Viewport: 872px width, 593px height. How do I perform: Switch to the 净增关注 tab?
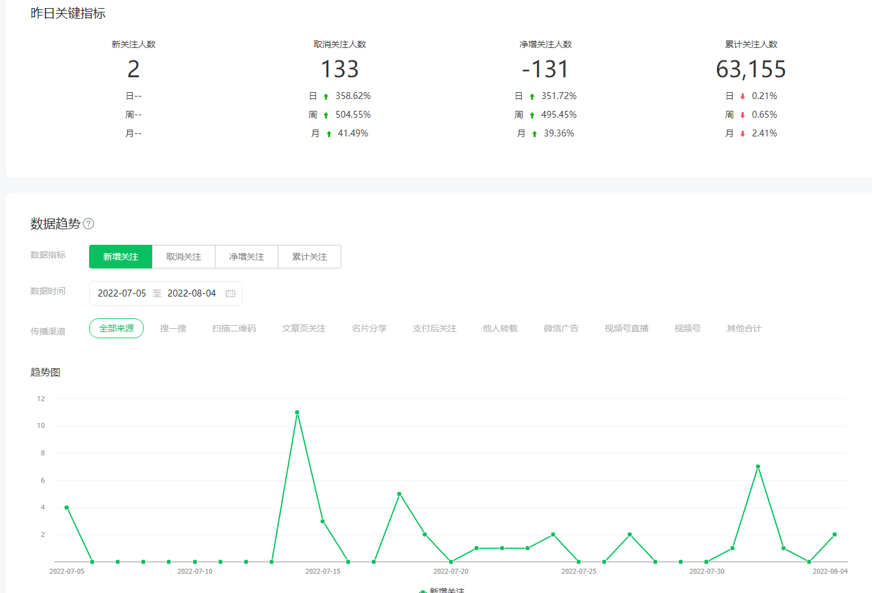point(247,257)
